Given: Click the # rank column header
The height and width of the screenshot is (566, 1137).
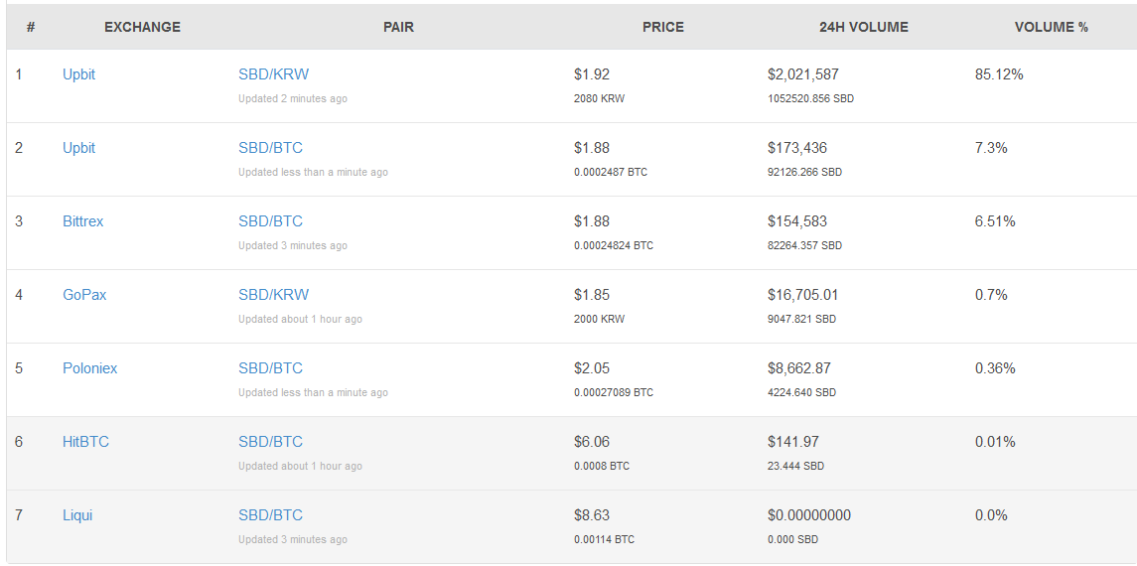Looking at the screenshot, I should 31,27.
